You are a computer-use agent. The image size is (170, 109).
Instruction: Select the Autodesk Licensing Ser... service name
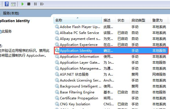(x=80, y=80)
